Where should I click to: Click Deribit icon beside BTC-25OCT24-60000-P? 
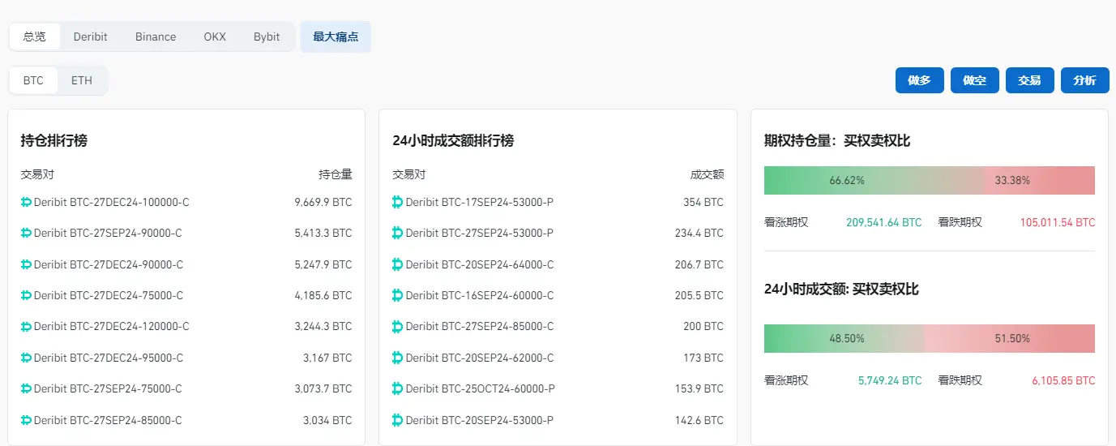click(x=397, y=389)
